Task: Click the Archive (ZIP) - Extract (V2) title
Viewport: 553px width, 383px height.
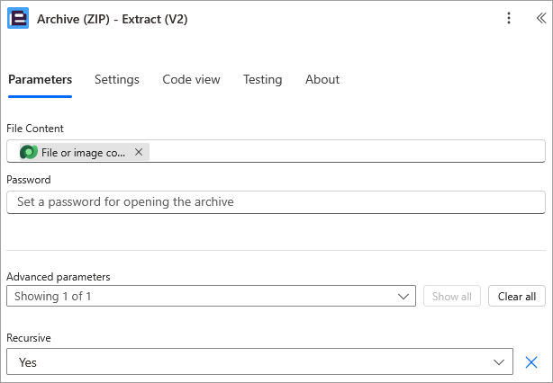Action: click(x=113, y=19)
